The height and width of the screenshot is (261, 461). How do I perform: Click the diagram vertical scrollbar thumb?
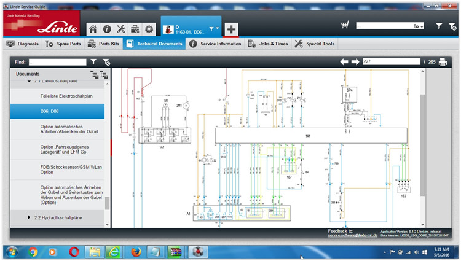422,145
